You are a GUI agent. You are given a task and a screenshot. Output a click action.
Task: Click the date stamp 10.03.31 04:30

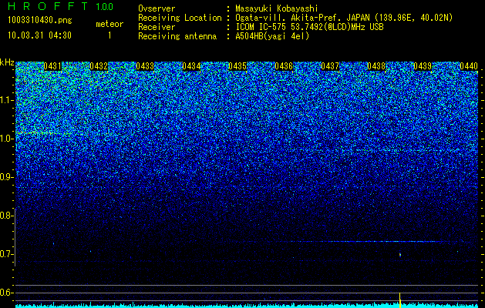pyautogui.click(x=39, y=35)
